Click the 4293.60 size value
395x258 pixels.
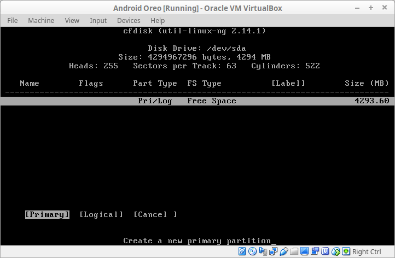[x=372, y=101]
